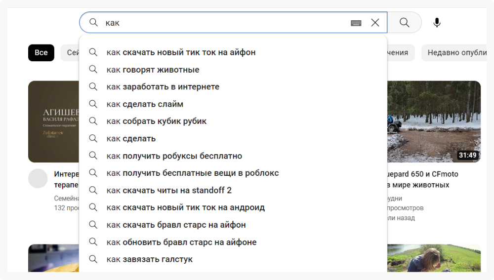Click into the search text field

pos(222,23)
